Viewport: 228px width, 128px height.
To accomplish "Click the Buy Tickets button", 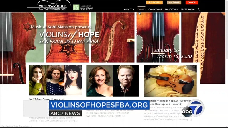I will pyautogui.click(x=154, y=2).
